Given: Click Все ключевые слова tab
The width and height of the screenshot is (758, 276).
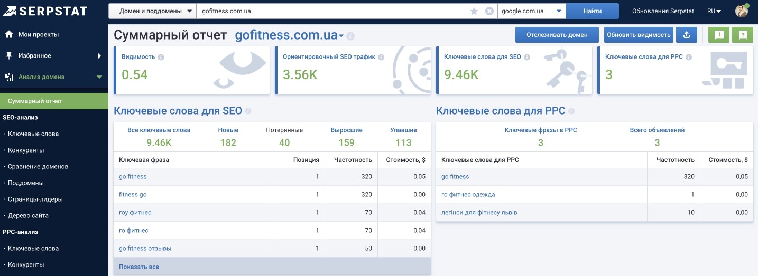Looking at the screenshot, I should [159, 136].
